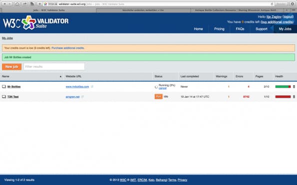Click the Pages column header
The height and width of the screenshot is (185, 297).
(259, 76)
